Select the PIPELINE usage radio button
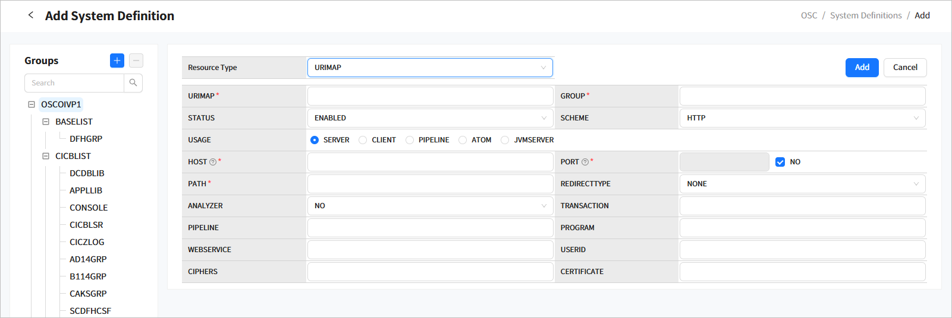952x318 pixels. click(x=410, y=140)
